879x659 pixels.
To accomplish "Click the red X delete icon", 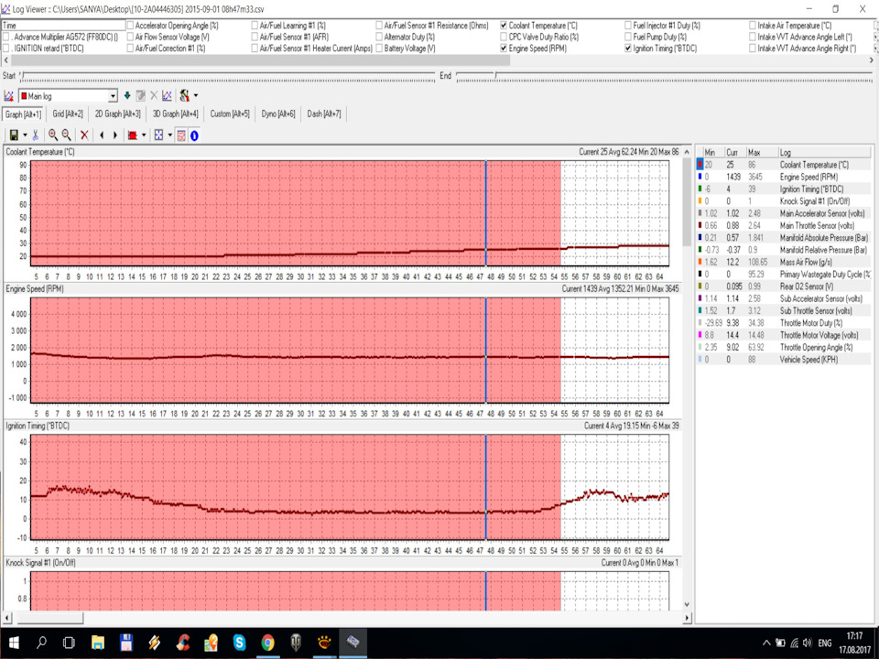I will [84, 135].
